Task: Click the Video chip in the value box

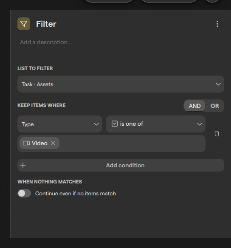Action: (x=39, y=143)
